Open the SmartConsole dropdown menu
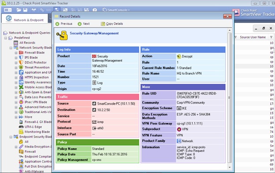275x173 pixels. coord(116,10)
